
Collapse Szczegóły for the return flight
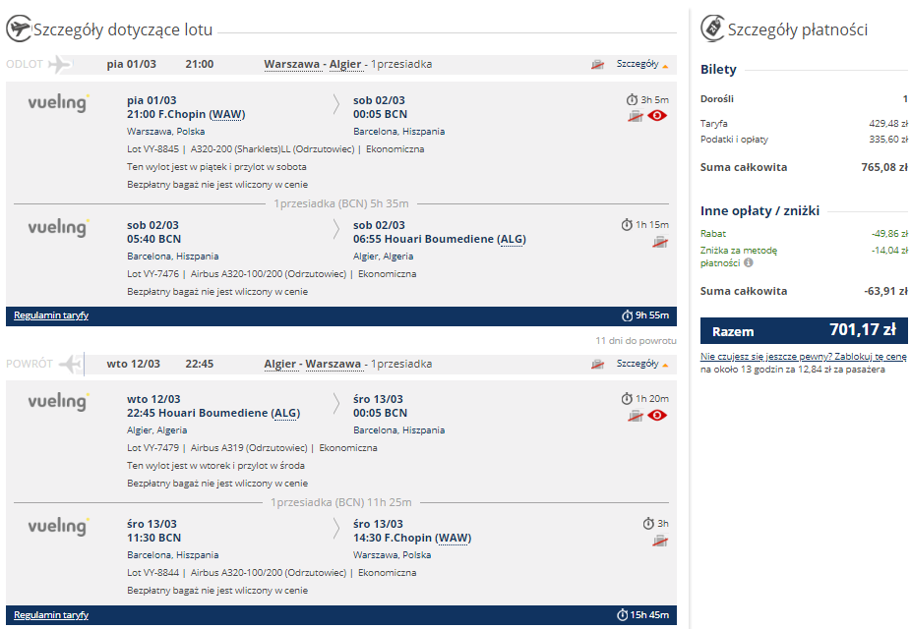pyautogui.click(x=642, y=364)
